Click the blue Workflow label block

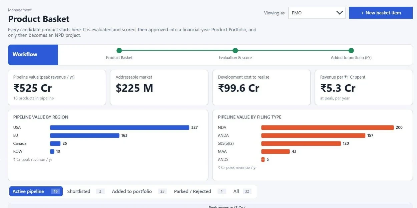pos(33,55)
